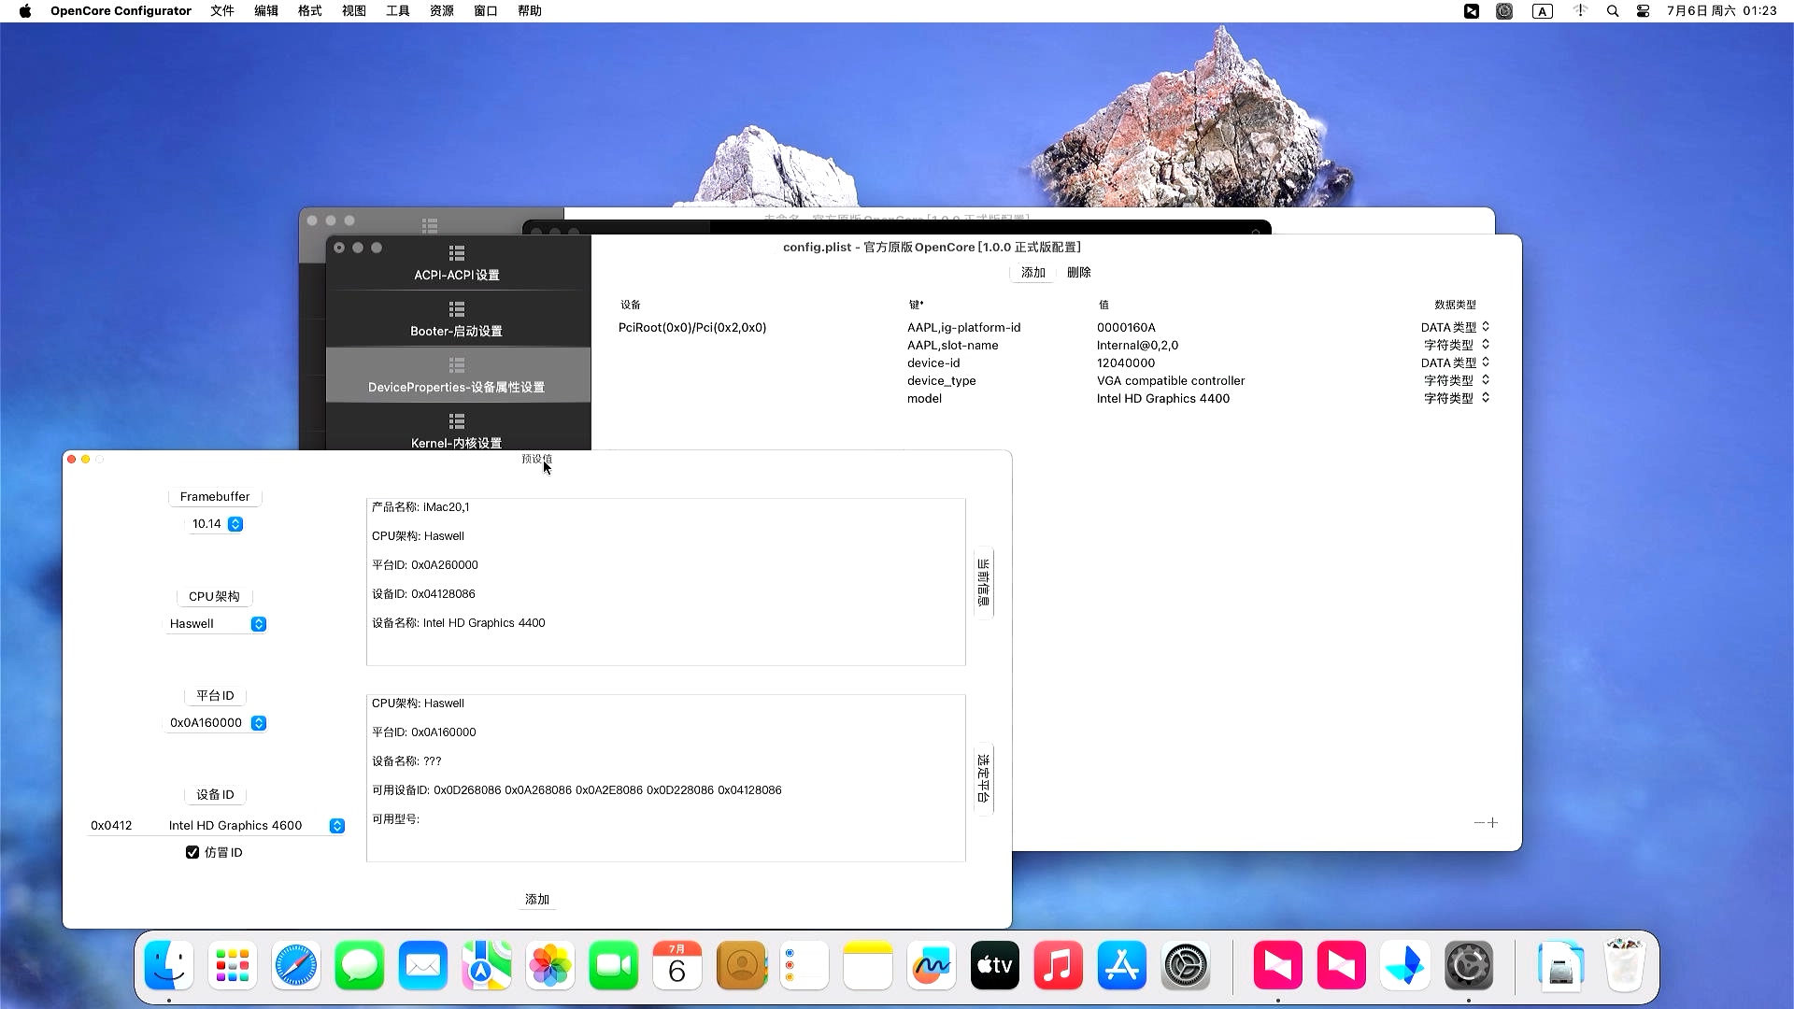
Task: Change data type for AAPL,ig-platform-id row
Action: click(1455, 327)
